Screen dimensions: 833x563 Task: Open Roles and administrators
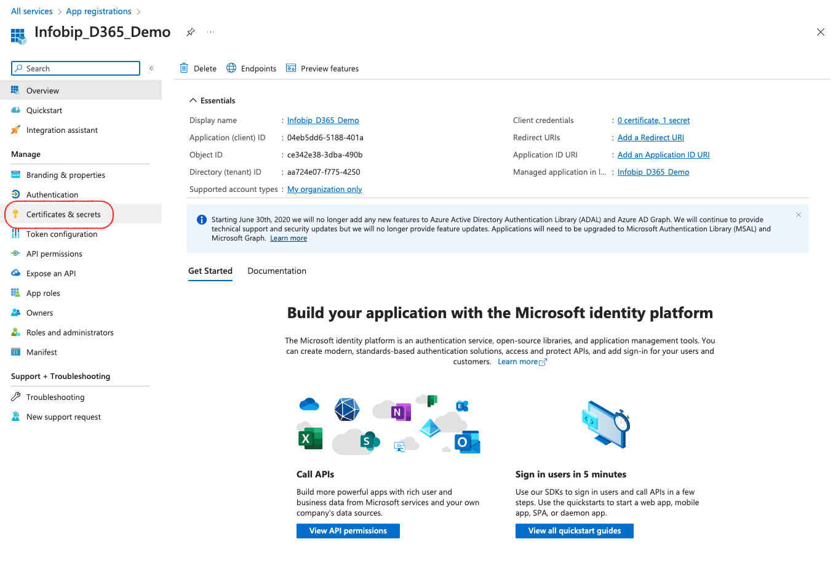pos(81,332)
